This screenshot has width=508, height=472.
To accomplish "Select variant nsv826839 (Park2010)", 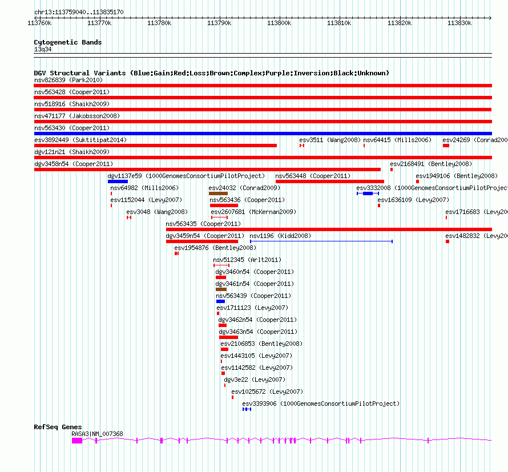I will 68,80.
